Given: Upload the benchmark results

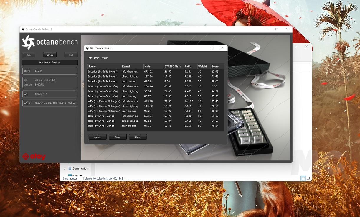Looking at the screenshot, I should (98, 137).
